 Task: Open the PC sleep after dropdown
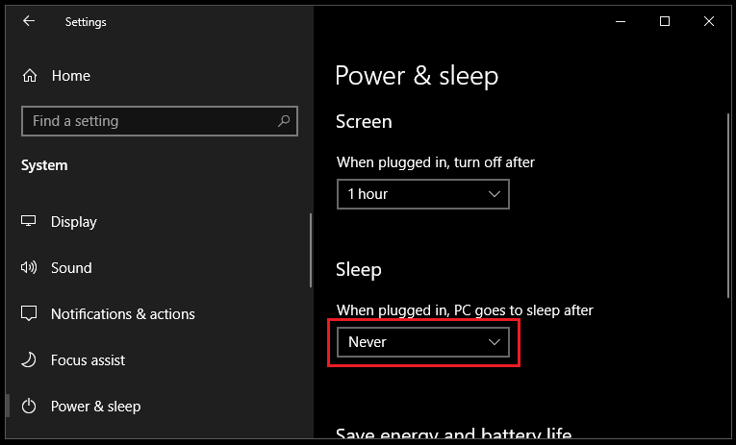pos(422,342)
